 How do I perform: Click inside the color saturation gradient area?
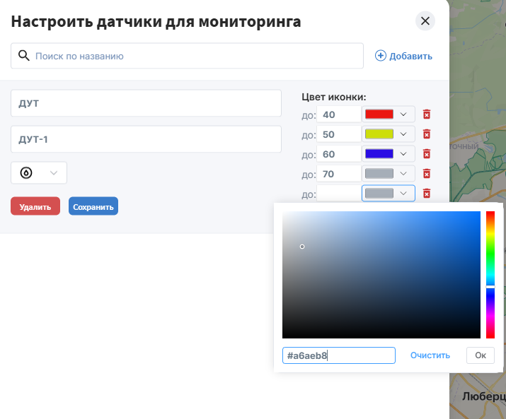(x=381, y=275)
